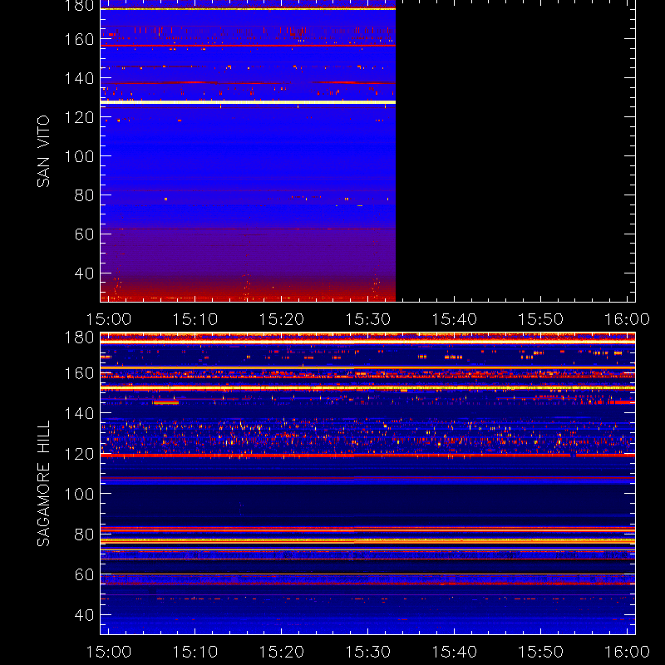Pick the 140 tick label on Sagamore Hill axis
Viewport: 665px width, 665px height.
79,413
